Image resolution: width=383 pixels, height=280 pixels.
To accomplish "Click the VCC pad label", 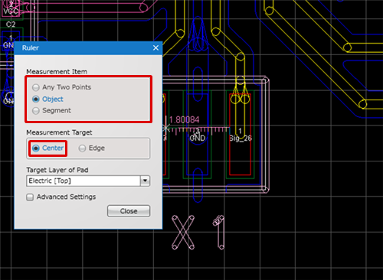I will (x=11, y=11).
